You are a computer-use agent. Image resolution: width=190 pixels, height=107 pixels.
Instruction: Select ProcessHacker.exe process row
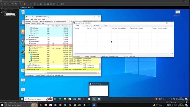point(62,62)
